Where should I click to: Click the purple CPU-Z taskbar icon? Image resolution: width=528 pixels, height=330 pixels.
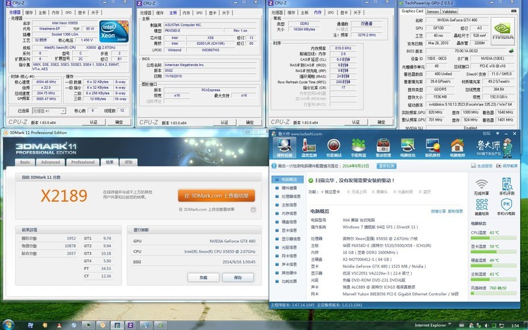[x=130, y=325]
